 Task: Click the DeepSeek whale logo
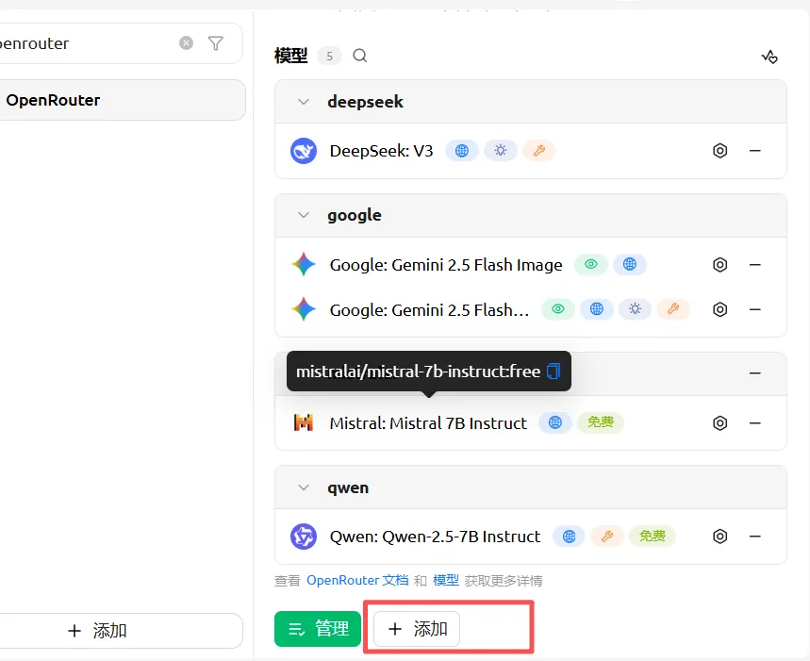tap(304, 151)
